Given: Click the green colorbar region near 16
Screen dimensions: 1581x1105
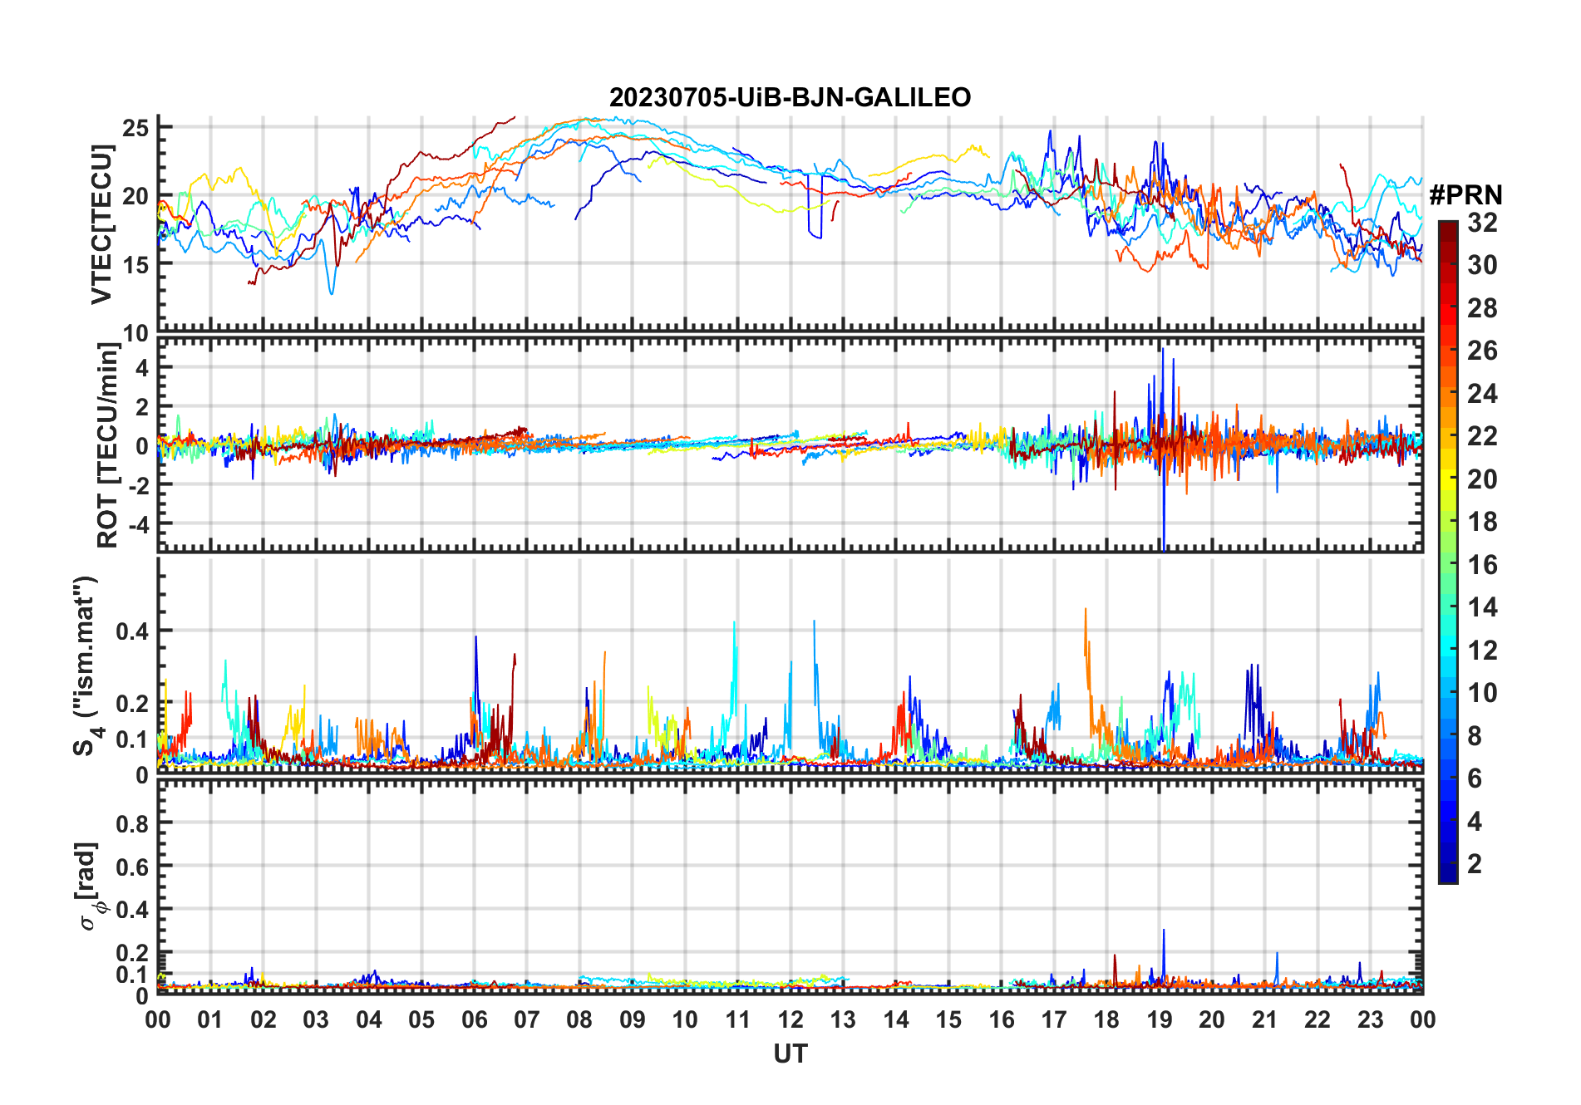Looking at the screenshot, I should (x=1447, y=564).
